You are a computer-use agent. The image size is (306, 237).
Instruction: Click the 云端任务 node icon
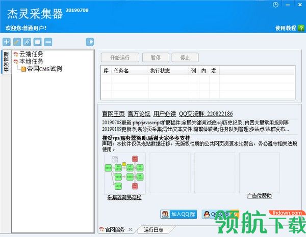pyautogui.click(x=16, y=54)
